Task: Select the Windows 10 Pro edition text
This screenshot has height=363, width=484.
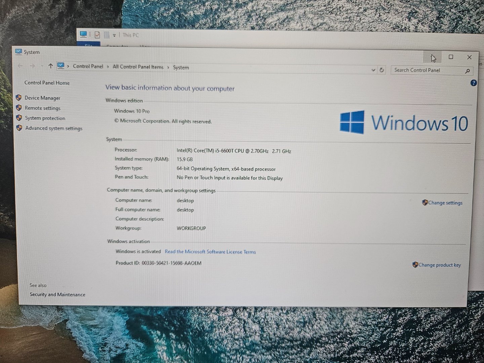Action: pyautogui.click(x=132, y=111)
